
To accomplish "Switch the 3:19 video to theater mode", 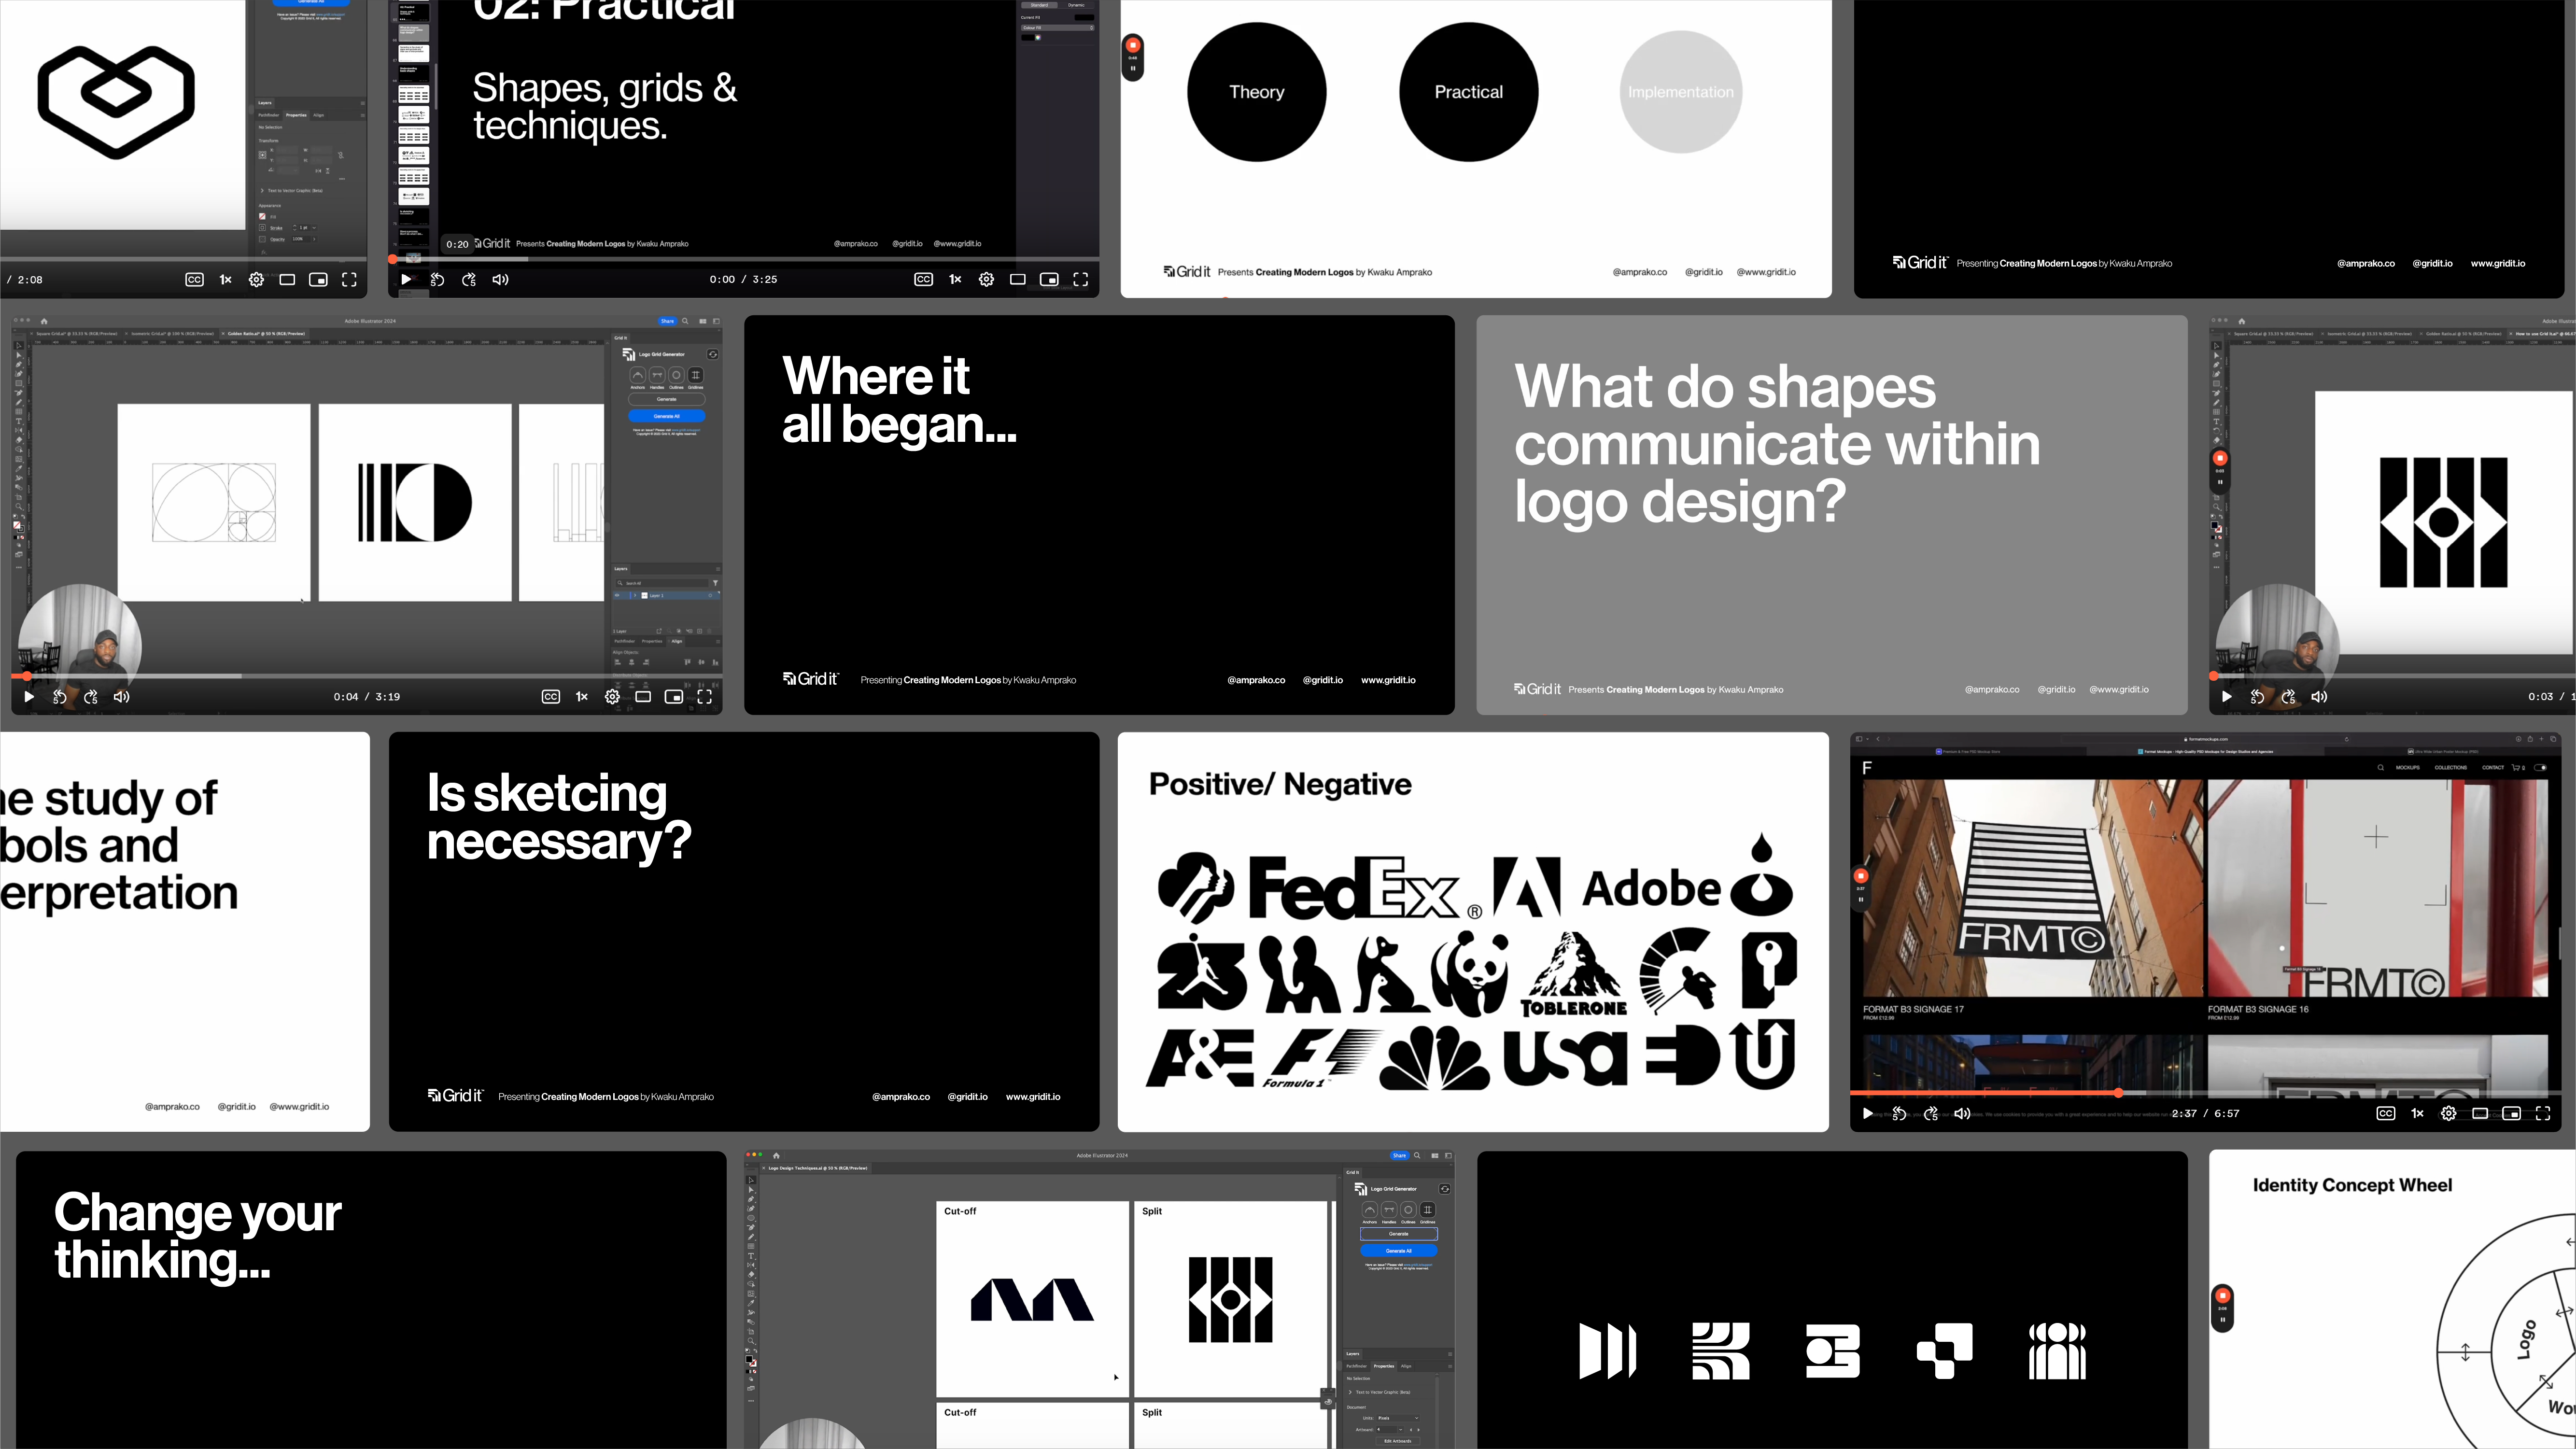I will pos(643,697).
